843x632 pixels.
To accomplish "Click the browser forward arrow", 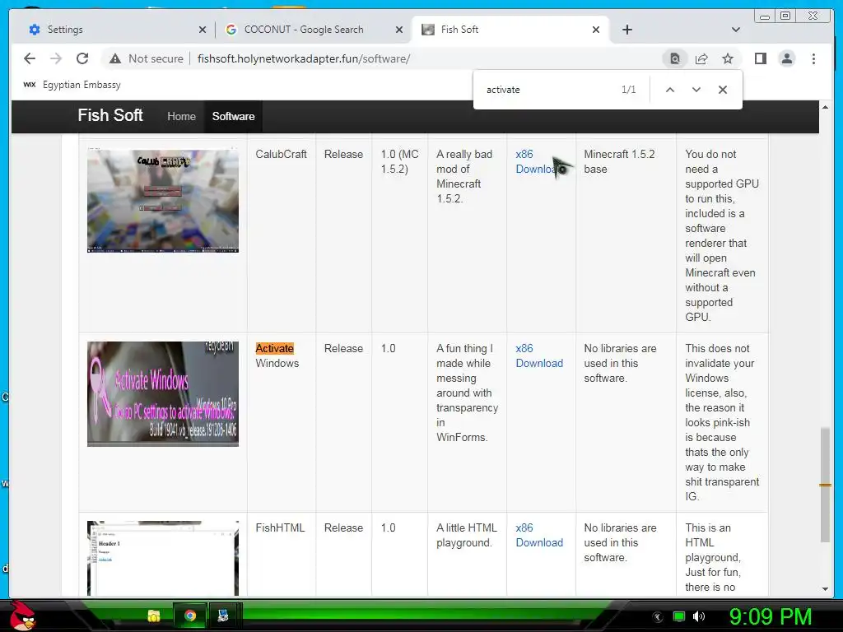I will point(56,58).
